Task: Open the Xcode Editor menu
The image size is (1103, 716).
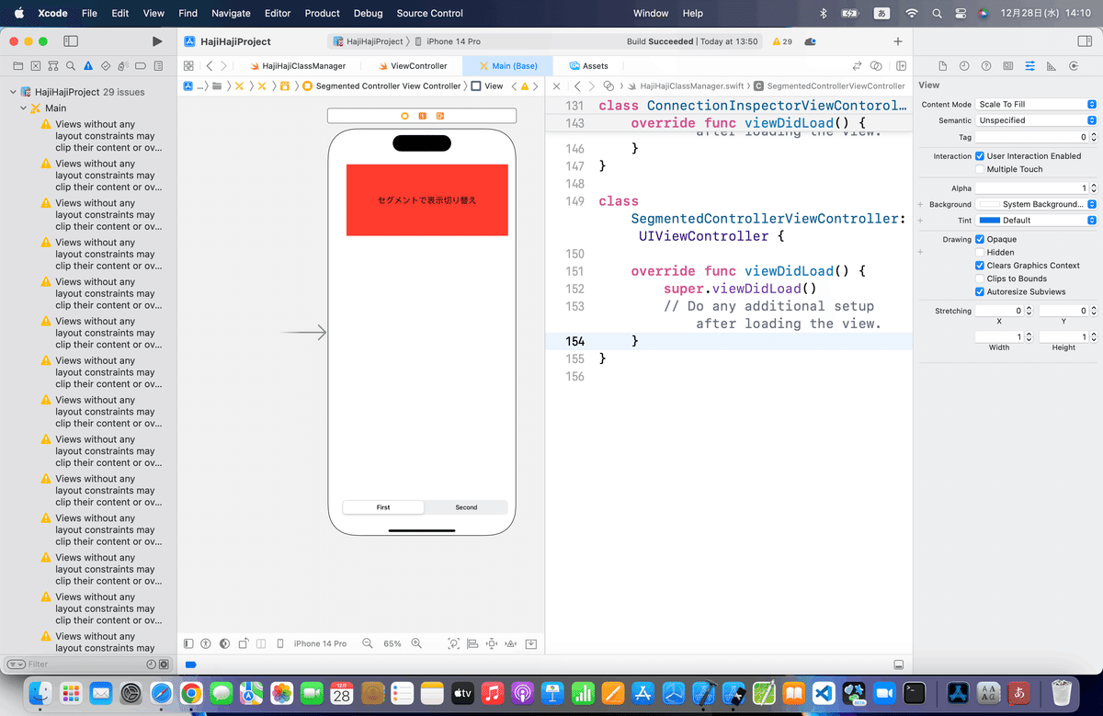Action: coord(277,13)
